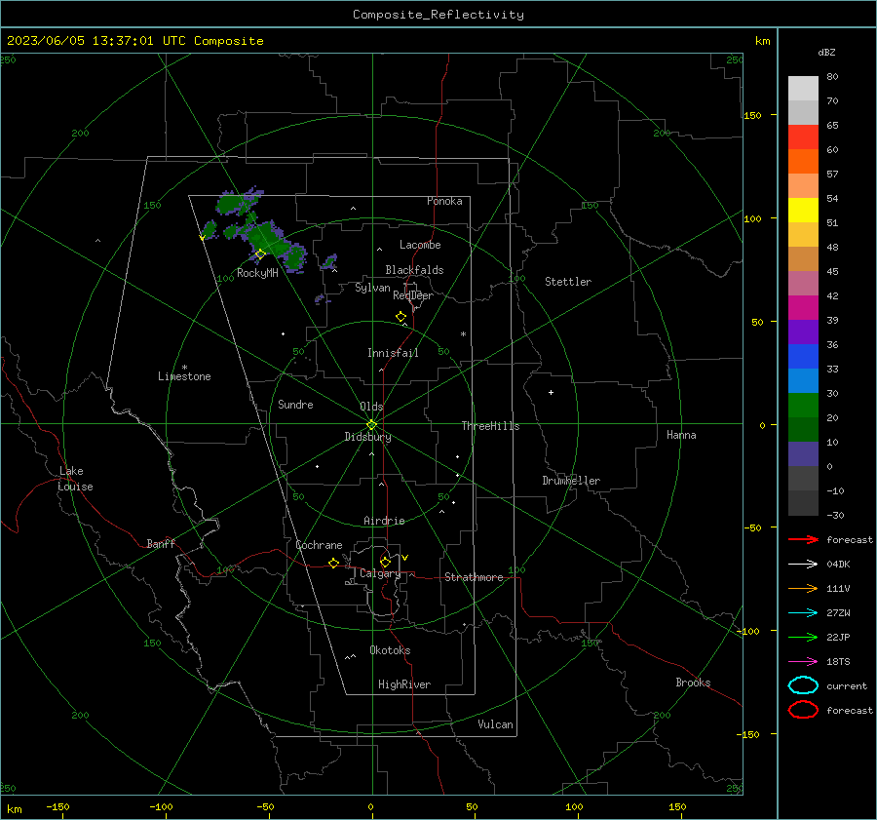Click the legend text label '04DK'

tap(838, 565)
